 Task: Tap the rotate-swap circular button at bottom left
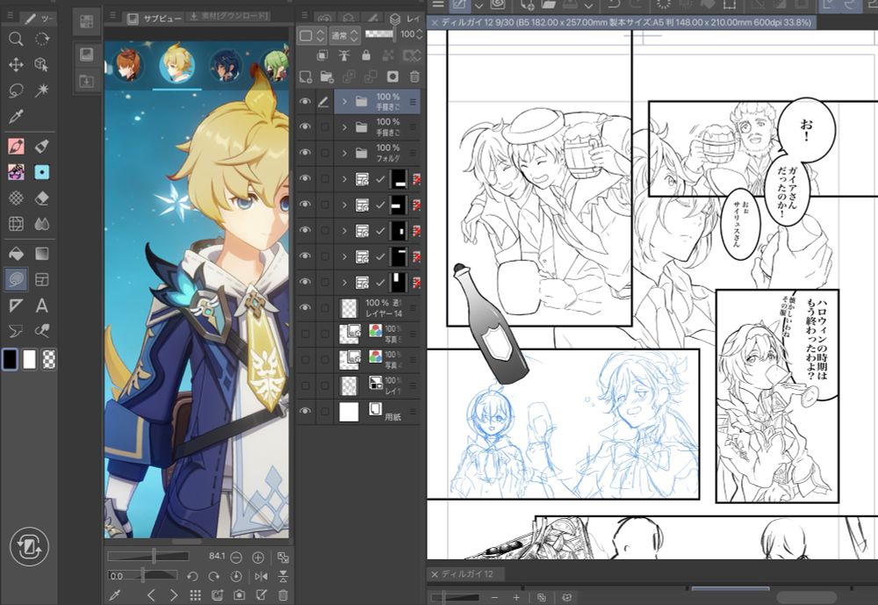coord(29,546)
